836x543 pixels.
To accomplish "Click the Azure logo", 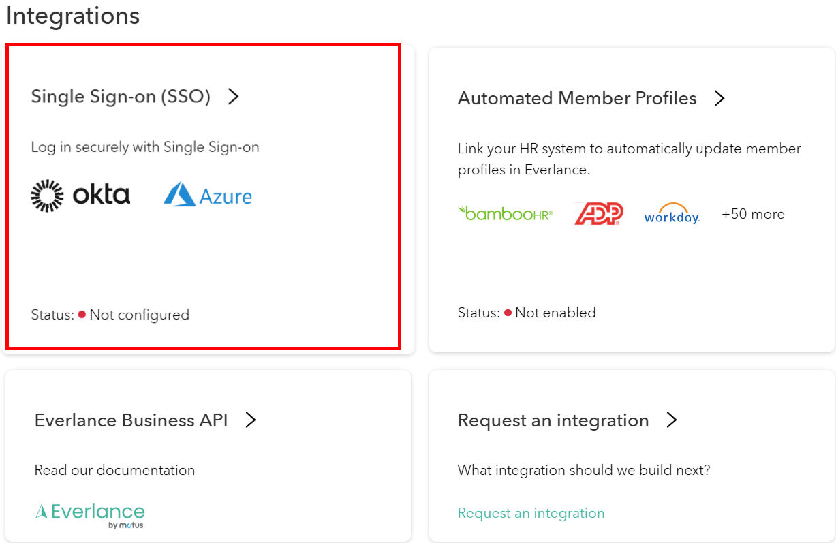I will click(208, 196).
